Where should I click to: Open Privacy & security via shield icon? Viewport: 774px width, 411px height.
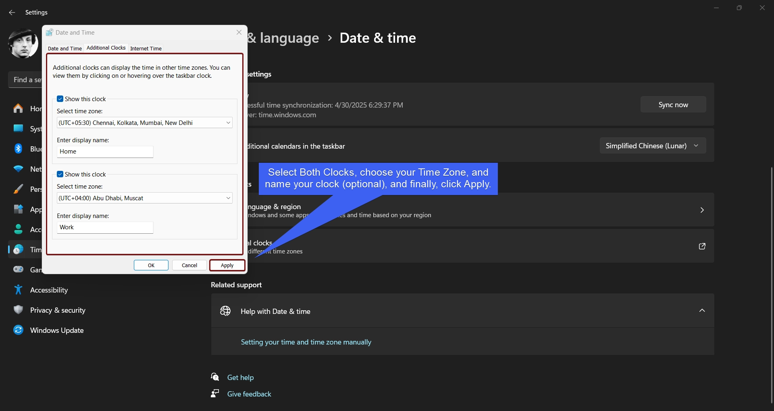click(x=18, y=309)
